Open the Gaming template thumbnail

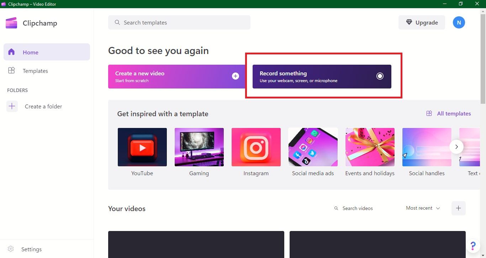199,147
